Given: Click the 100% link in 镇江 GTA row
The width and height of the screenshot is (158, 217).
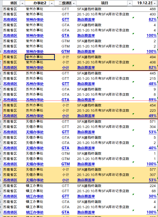Looking at the screenshot, I should click(151, 212).
